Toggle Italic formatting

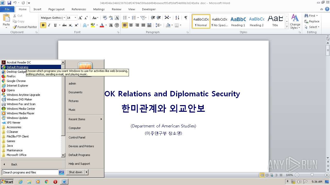[49, 25]
